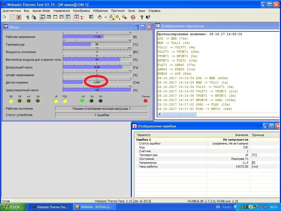This screenshot has width=281, height=211.
Task: Select the Ошибка 1 row
Action: pyautogui.click(x=207, y=140)
